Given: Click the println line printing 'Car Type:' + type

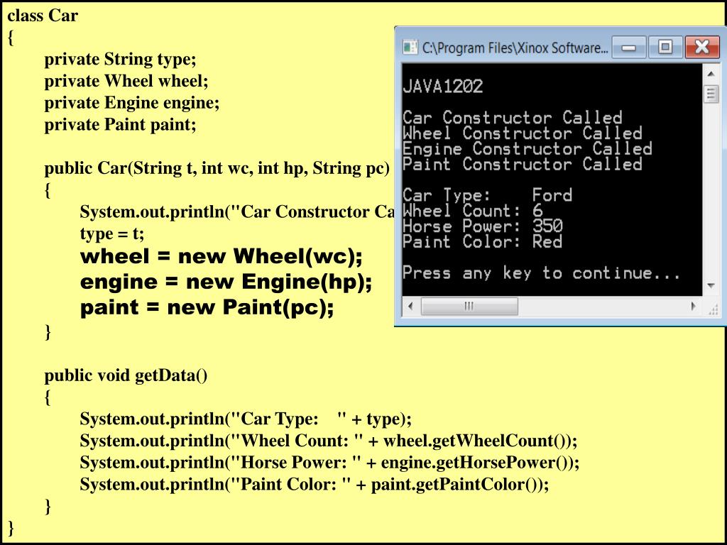Looking at the screenshot, I should (246, 419).
